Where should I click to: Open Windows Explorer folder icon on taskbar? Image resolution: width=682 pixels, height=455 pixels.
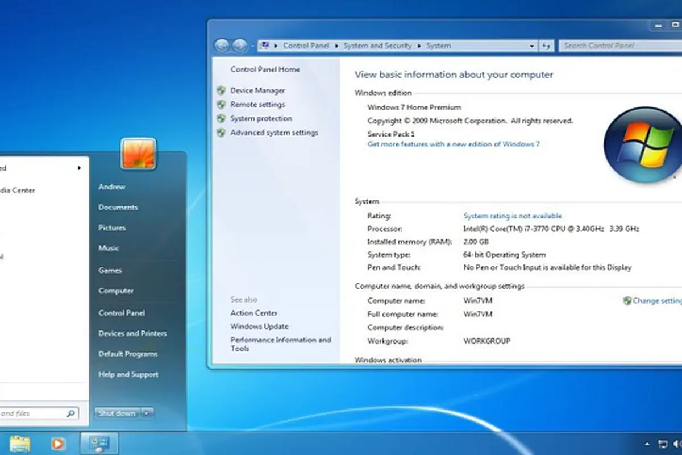click(x=20, y=444)
